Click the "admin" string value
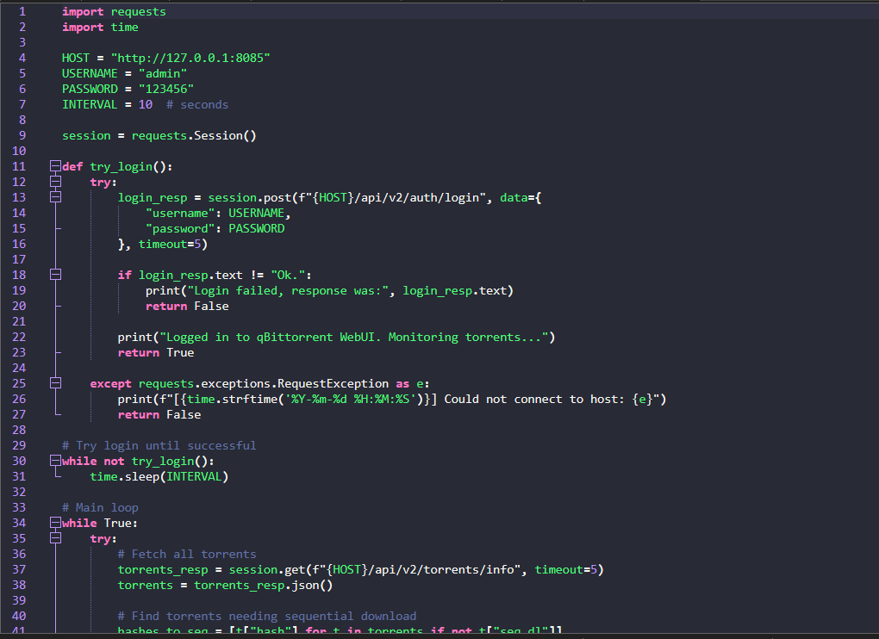 pyautogui.click(x=163, y=73)
